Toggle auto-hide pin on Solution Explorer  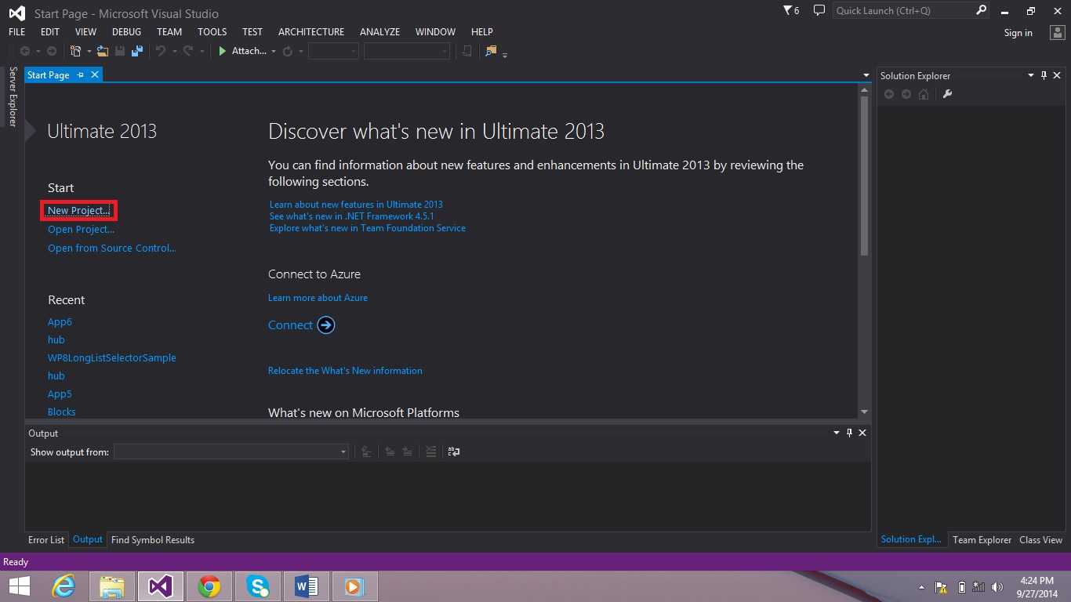(x=1044, y=75)
